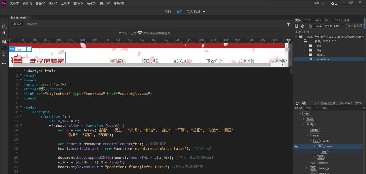Click the style.css related file button

tap(32, 24)
